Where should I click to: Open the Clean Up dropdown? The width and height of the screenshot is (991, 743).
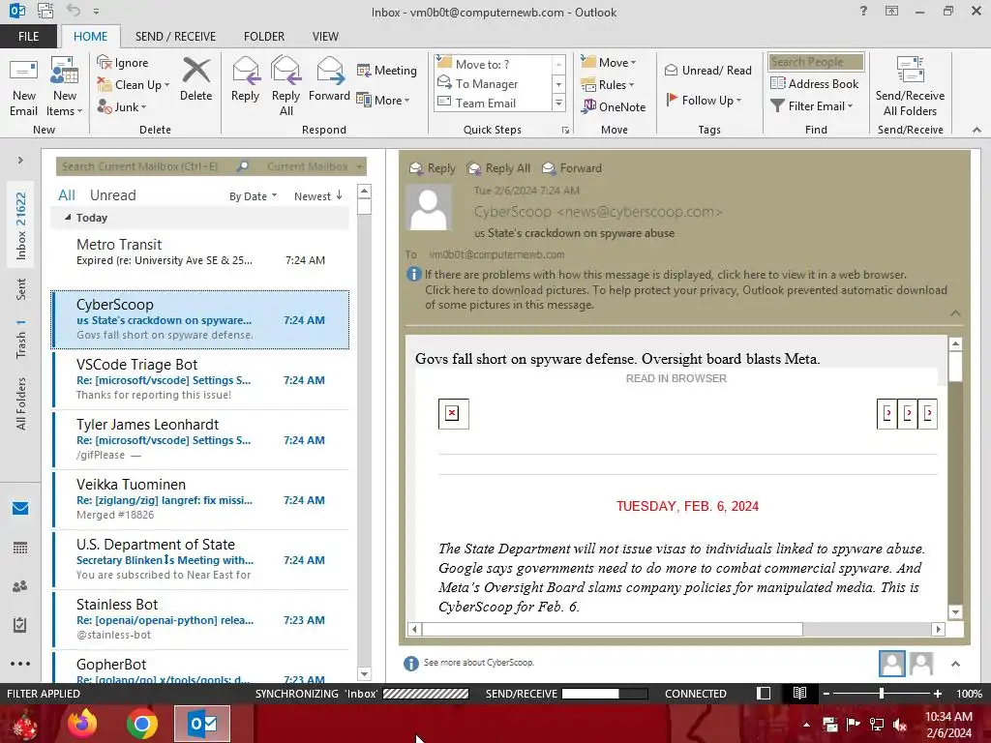(134, 85)
